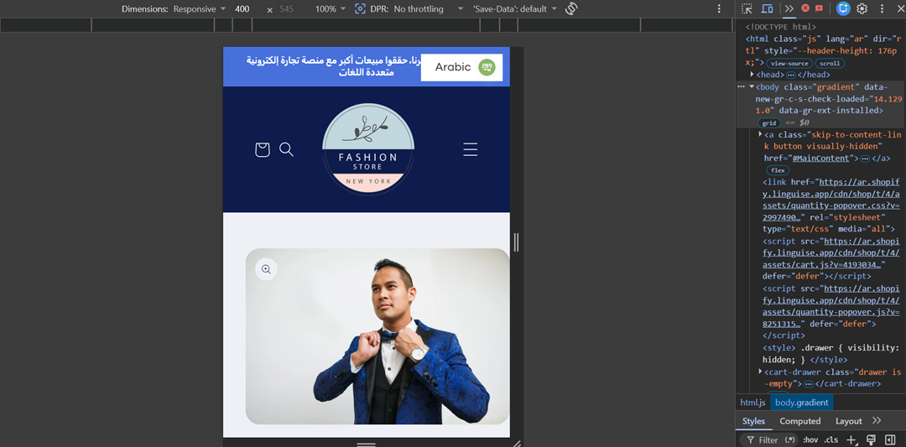Select the inspect element picker tool
This screenshot has width=906, height=447.
(x=747, y=8)
